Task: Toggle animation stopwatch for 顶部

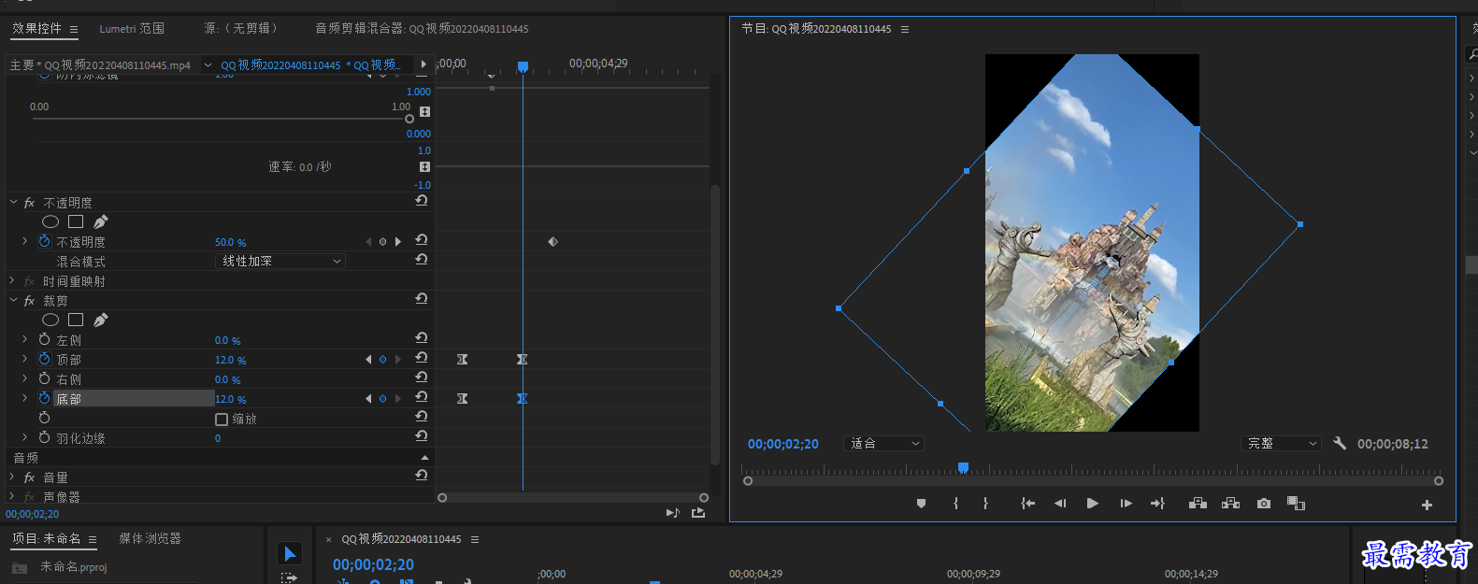Action: coord(45,359)
